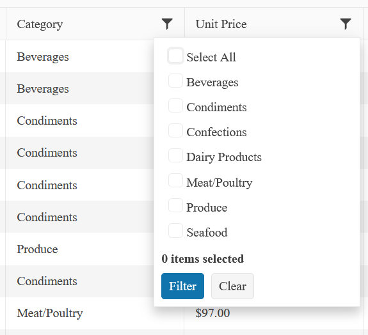Select the first Beverages row cell
Screen dimensions: 368x335
coord(80,56)
